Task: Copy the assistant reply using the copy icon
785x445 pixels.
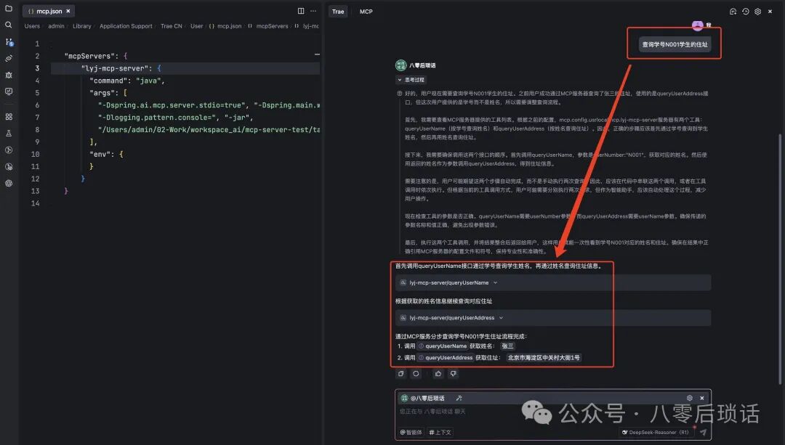Action: point(401,372)
